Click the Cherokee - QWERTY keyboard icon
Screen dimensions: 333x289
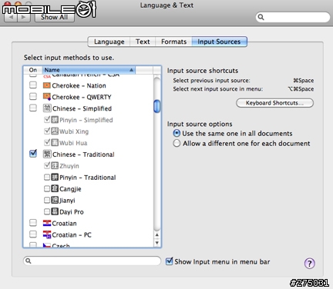coord(47,97)
